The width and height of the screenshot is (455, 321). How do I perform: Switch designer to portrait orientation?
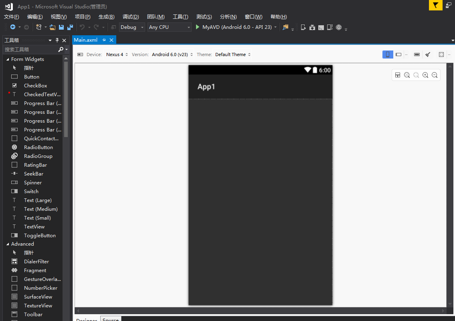point(388,55)
